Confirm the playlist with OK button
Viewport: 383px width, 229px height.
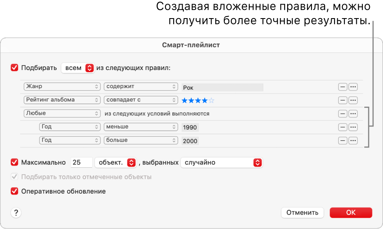click(x=351, y=213)
